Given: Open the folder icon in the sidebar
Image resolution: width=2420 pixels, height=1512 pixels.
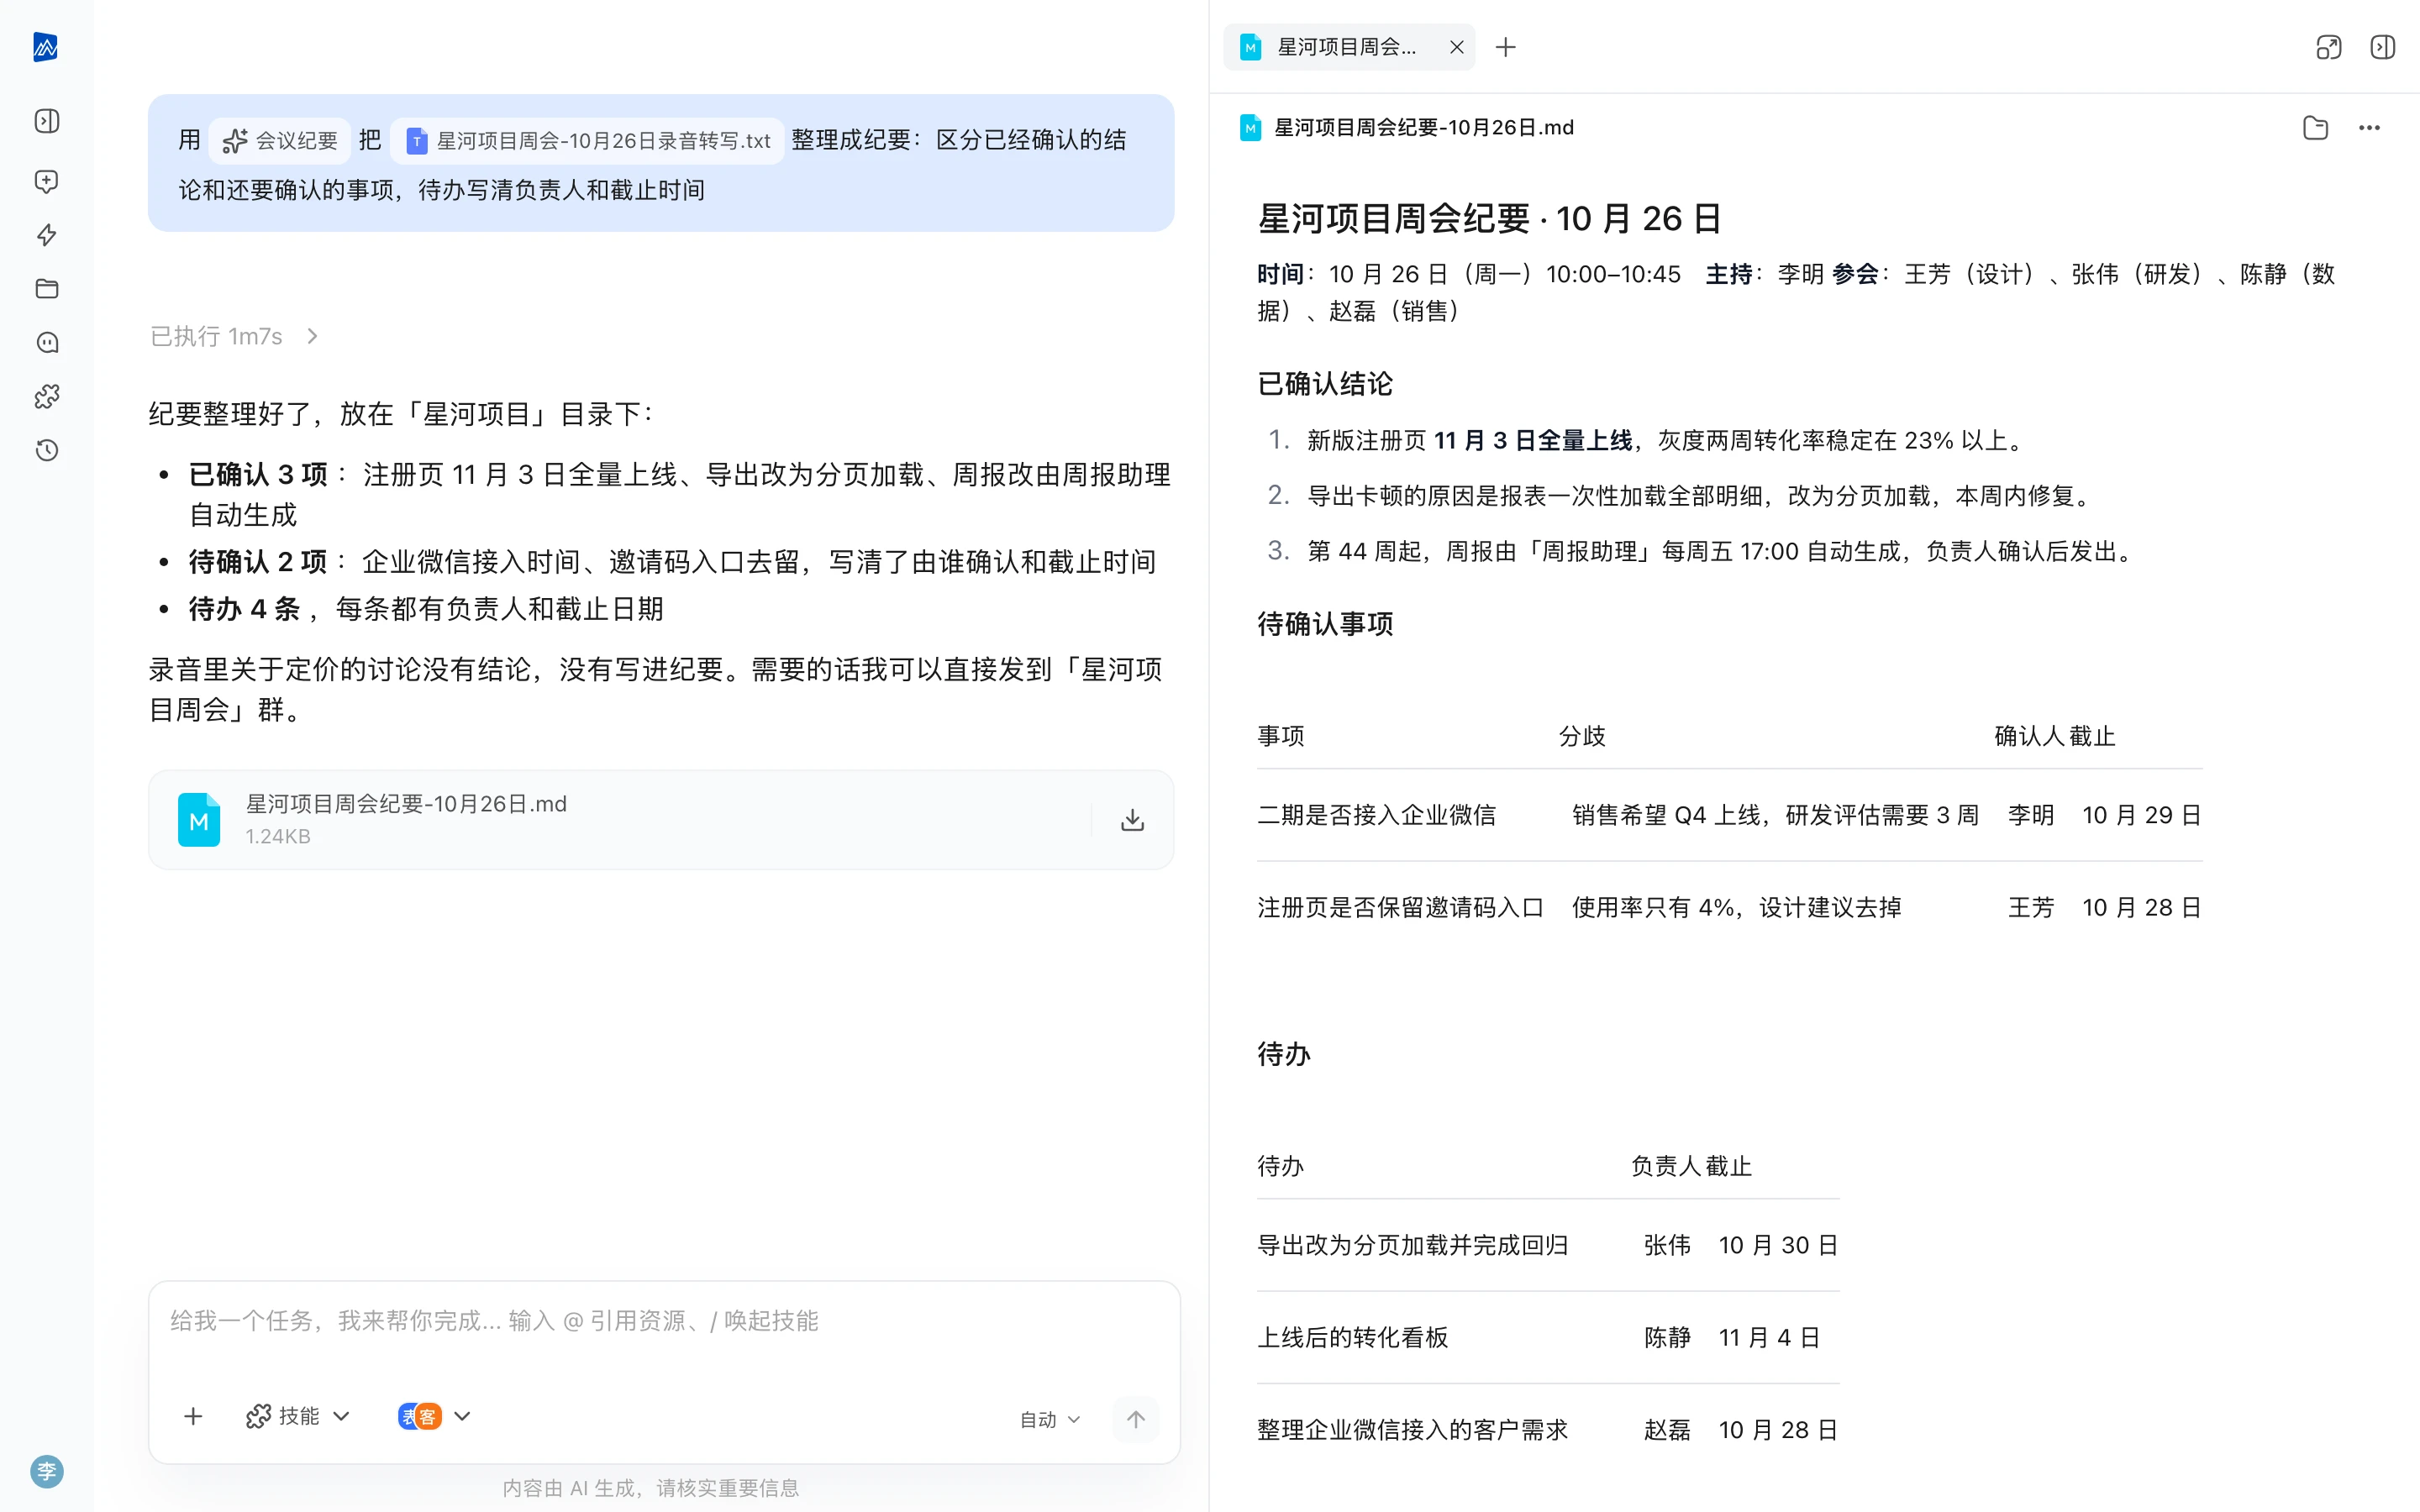Looking at the screenshot, I should point(47,289).
